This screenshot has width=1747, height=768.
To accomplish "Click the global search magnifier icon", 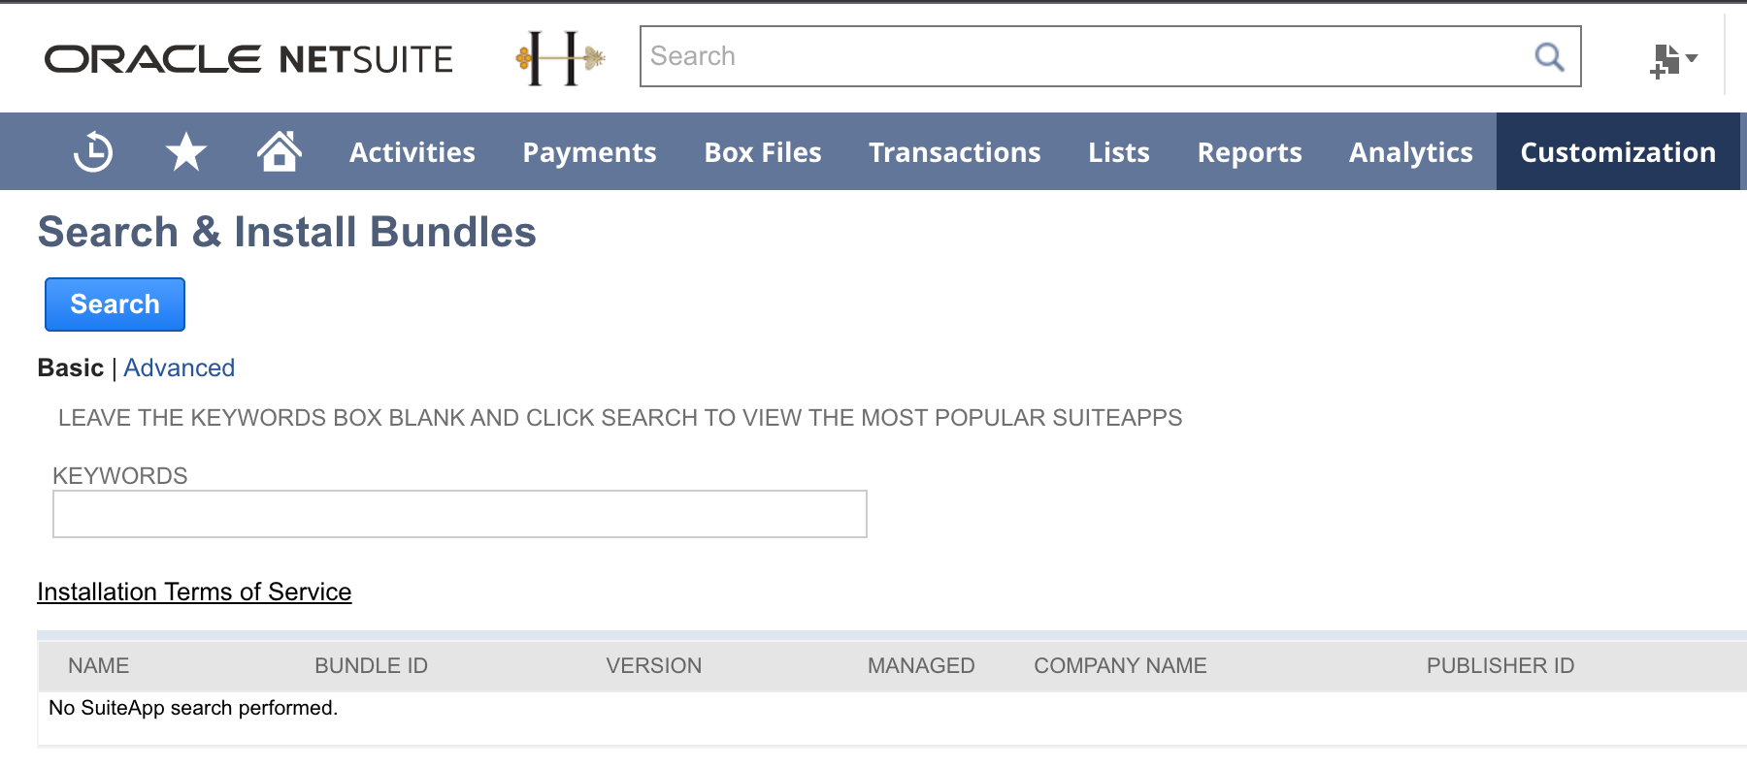I will 1549,57.
